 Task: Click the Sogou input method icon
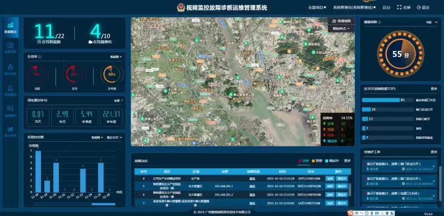coord(350,212)
